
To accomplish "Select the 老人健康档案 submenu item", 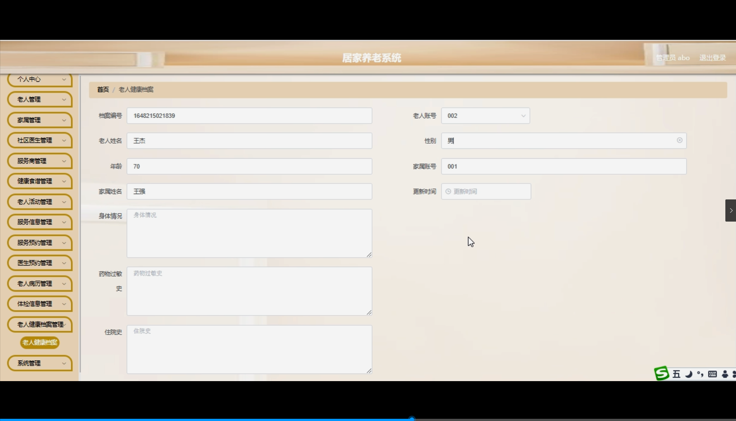I will (x=40, y=343).
